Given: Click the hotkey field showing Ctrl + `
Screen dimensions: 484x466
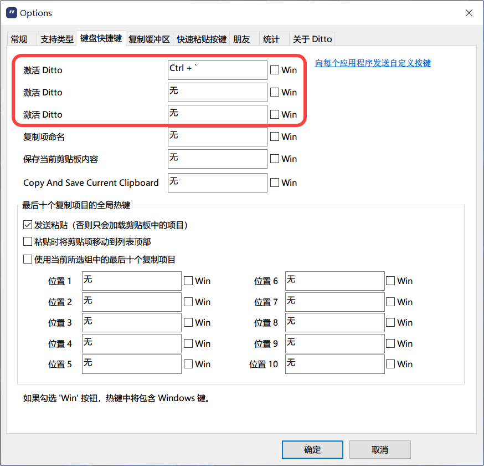Looking at the screenshot, I should coord(217,70).
